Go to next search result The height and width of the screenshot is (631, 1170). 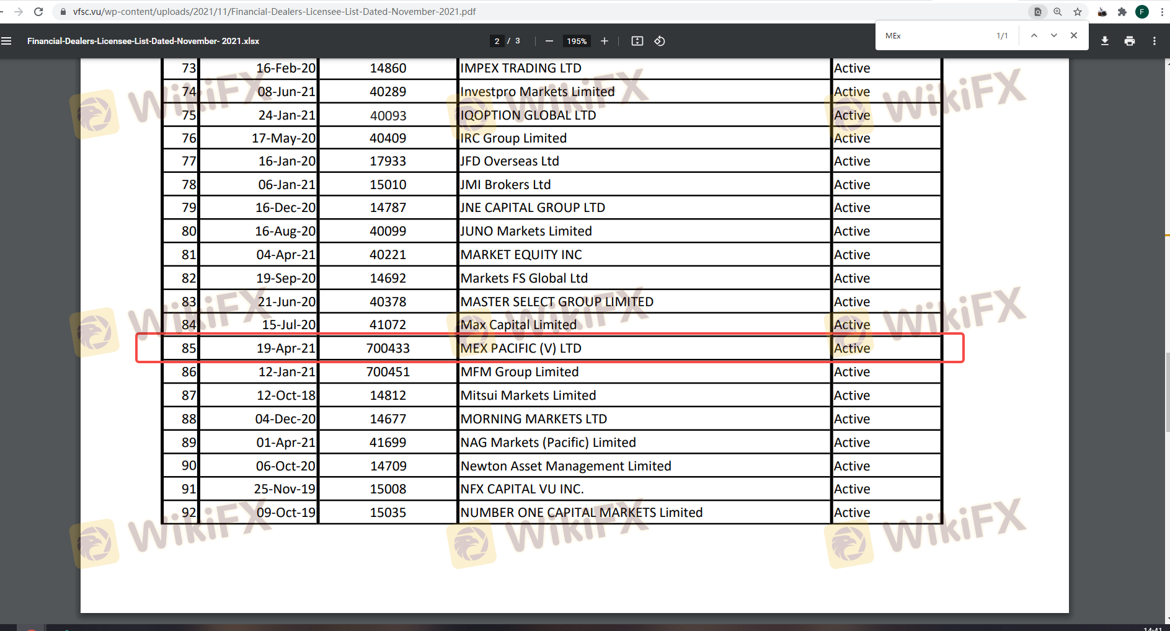[1054, 35]
